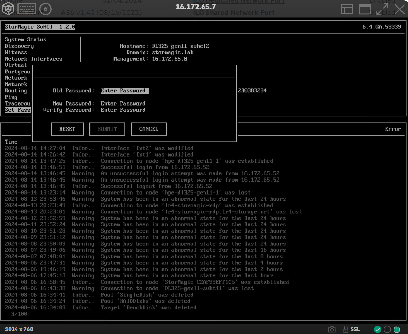This screenshot has height=334, width=408.
Task: Click domain stormagic.lab value
Action: tap(173, 52)
